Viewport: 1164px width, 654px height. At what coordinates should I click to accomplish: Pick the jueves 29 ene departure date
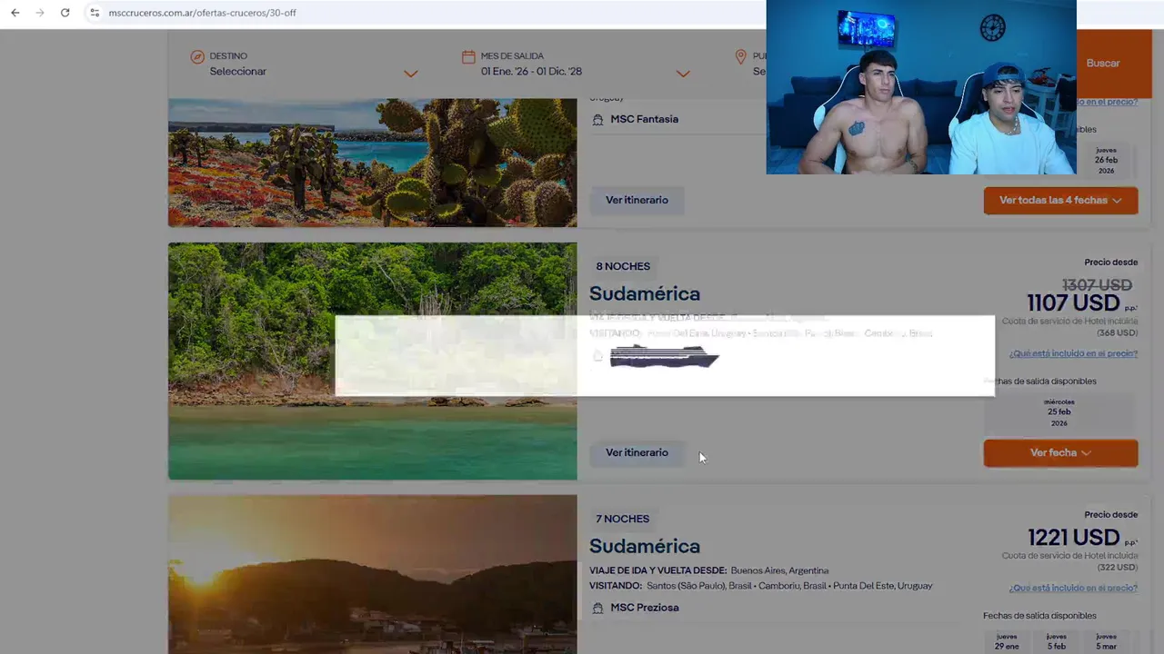(1007, 641)
